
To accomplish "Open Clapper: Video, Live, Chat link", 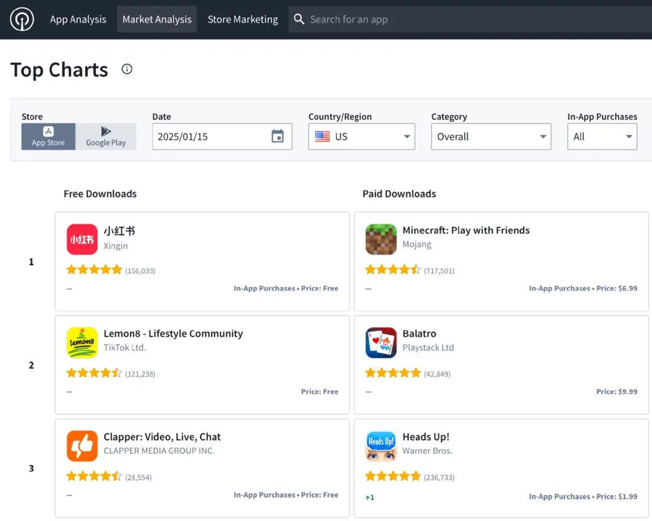I will (x=162, y=437).
